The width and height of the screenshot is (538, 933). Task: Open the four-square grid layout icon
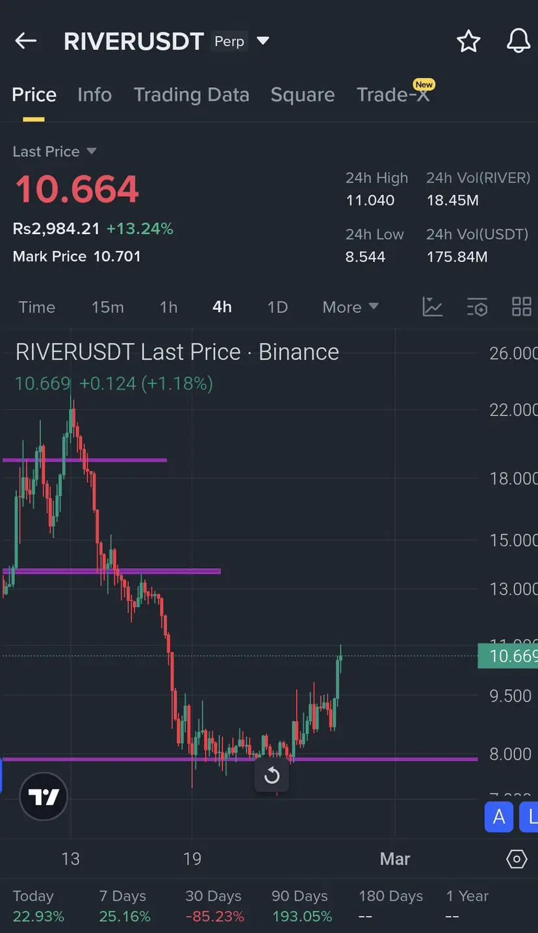coord(522,307)
